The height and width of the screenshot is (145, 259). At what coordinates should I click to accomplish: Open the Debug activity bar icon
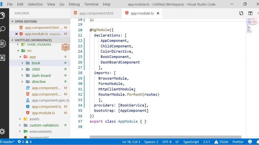coord(3,43)
